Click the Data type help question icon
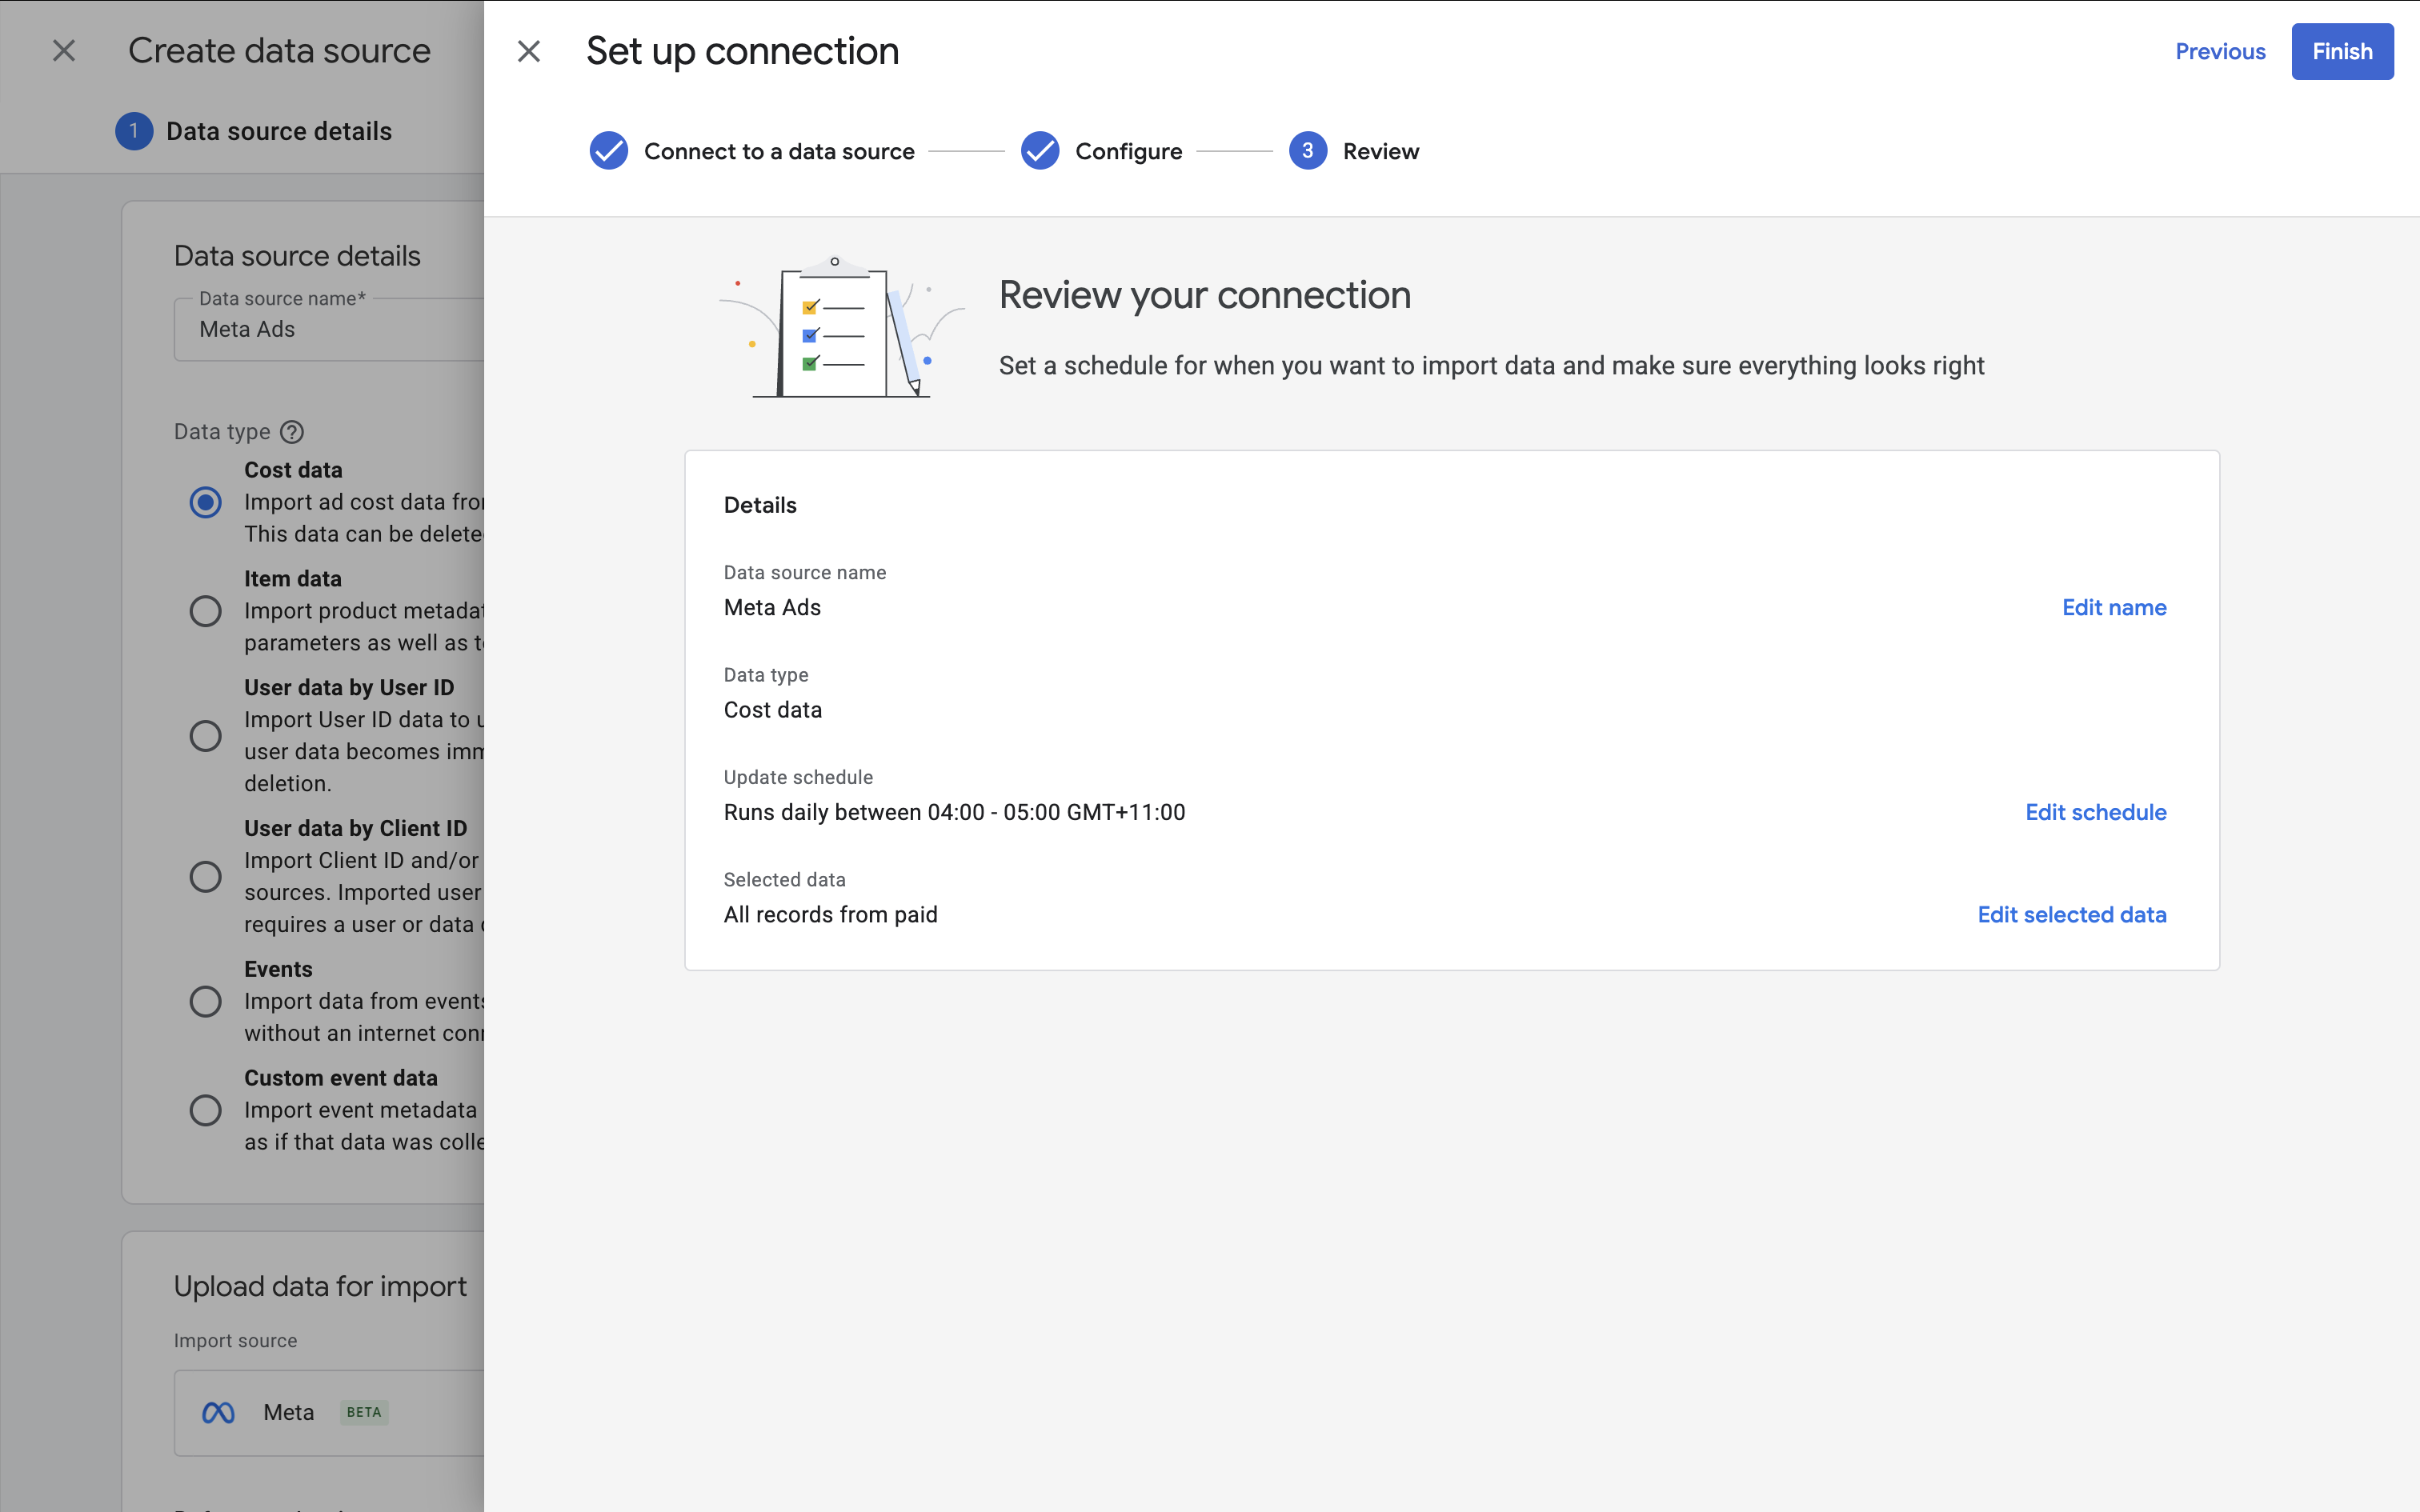The image size is (2420, 1512). (x=292, y=432)
